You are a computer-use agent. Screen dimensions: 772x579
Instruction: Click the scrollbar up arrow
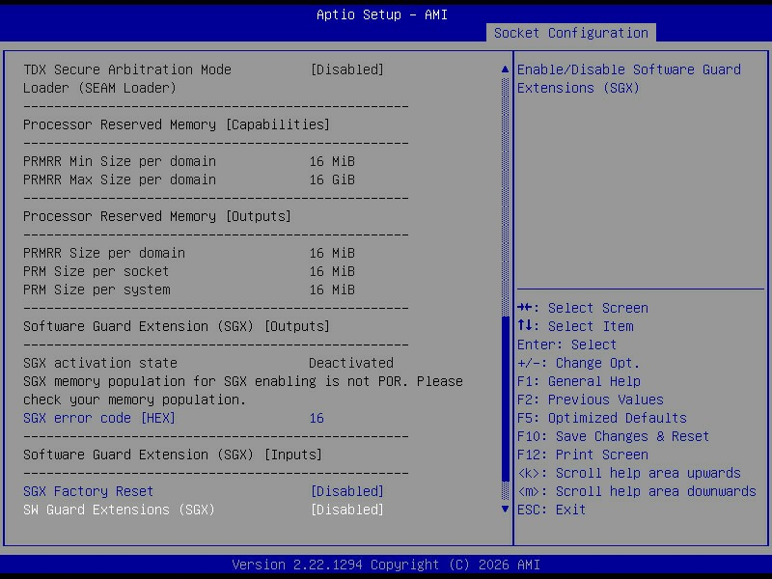[x=505, y=69]
